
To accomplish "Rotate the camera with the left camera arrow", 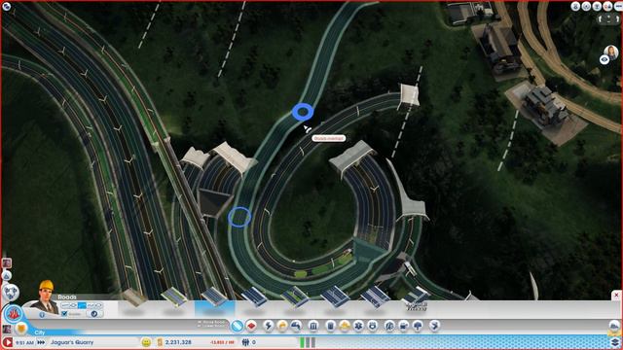I will (601, 18).
